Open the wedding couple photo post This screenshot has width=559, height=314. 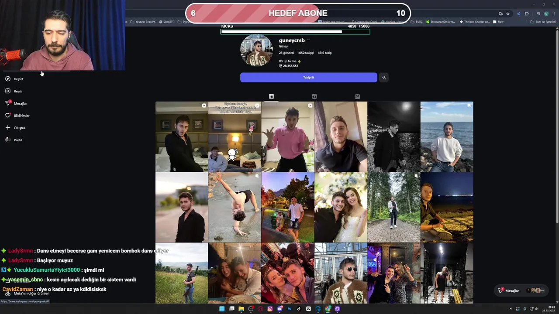coord(341,207)
